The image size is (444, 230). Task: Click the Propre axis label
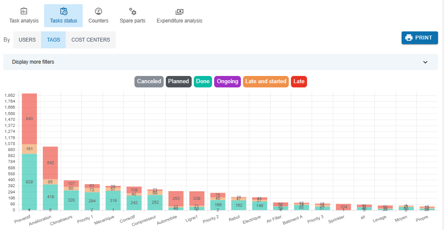pyautogui.click(x=422, y=218)
